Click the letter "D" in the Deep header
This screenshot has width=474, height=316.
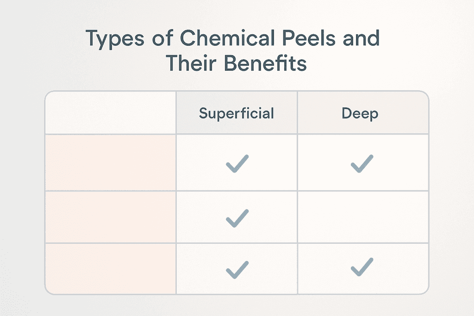(x=347, y=113)
